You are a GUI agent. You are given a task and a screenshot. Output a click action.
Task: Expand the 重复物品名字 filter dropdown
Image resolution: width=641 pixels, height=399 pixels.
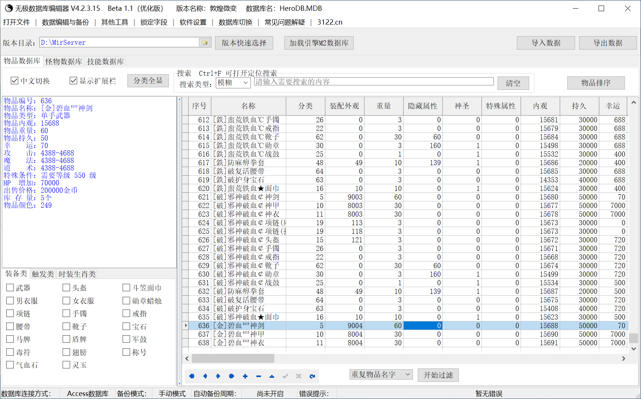408,374
